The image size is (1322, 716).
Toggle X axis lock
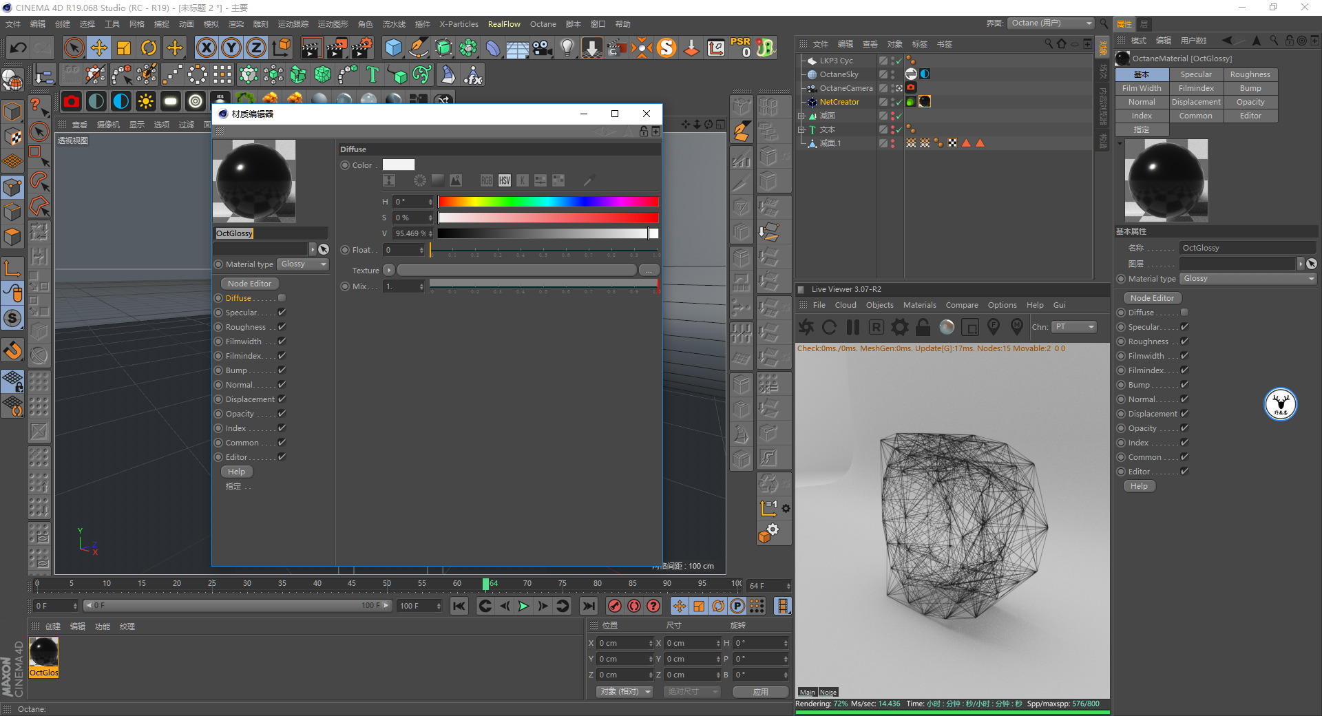pos(206,48)
